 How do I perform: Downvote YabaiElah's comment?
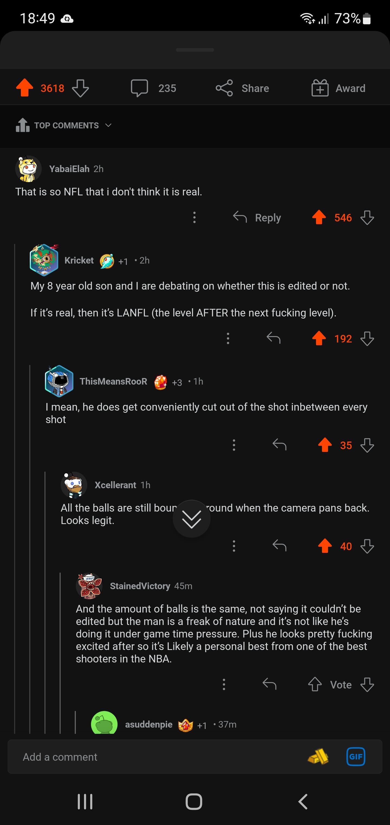(x=367, y=218)
